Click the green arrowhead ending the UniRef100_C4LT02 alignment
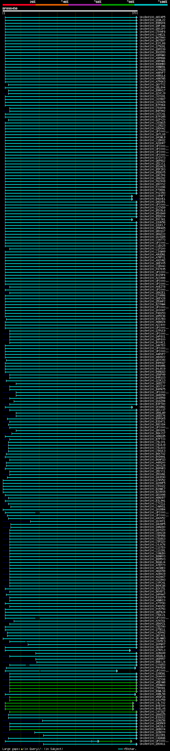 (133, 703)
